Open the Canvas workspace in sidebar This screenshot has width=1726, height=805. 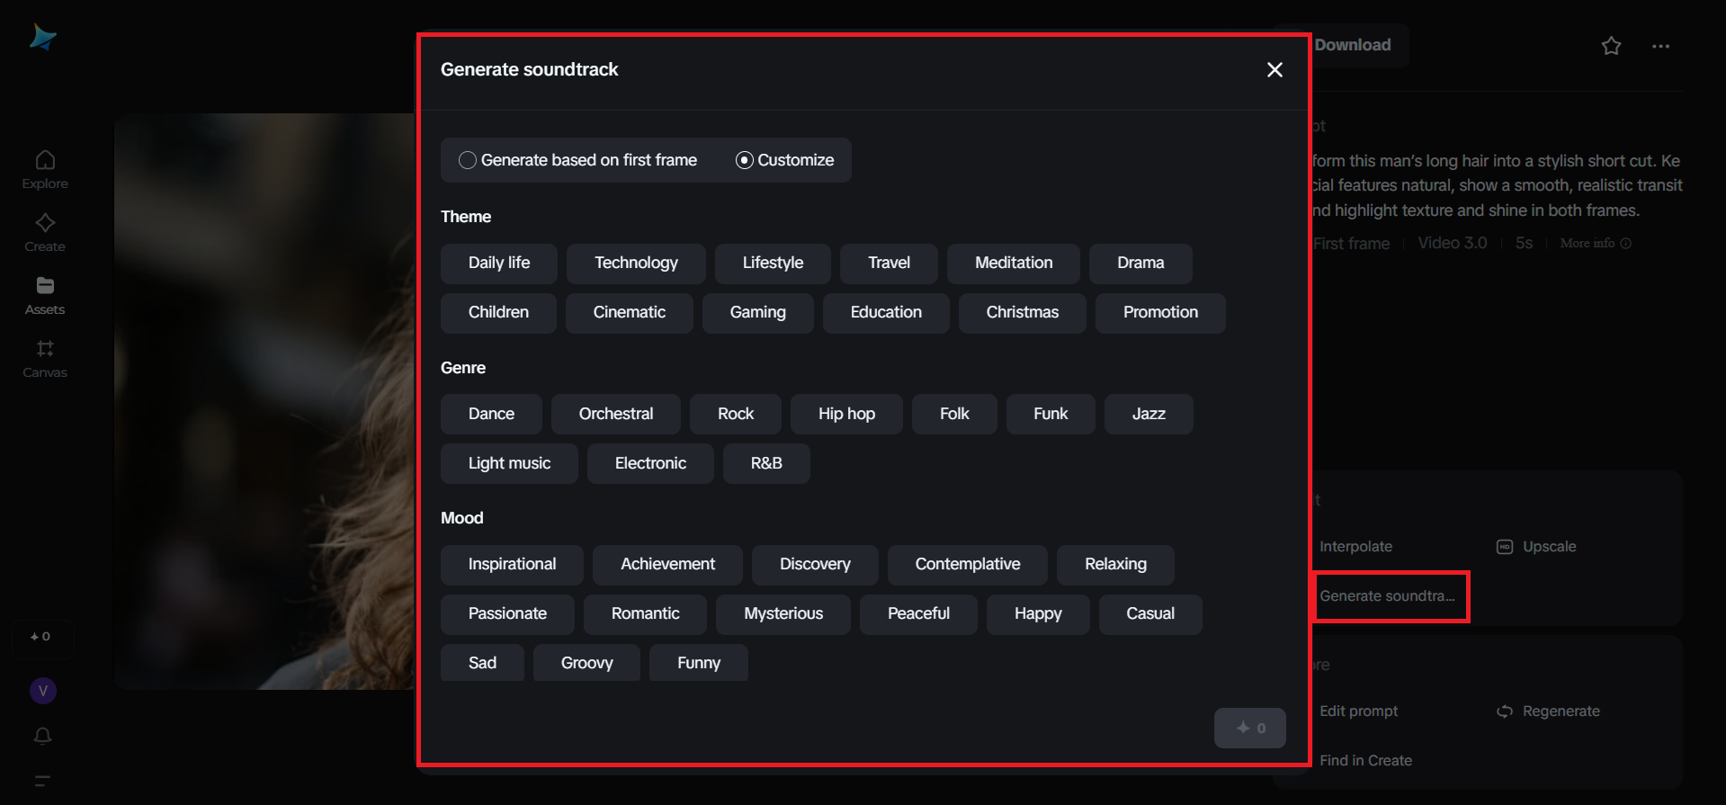(45, 359)
